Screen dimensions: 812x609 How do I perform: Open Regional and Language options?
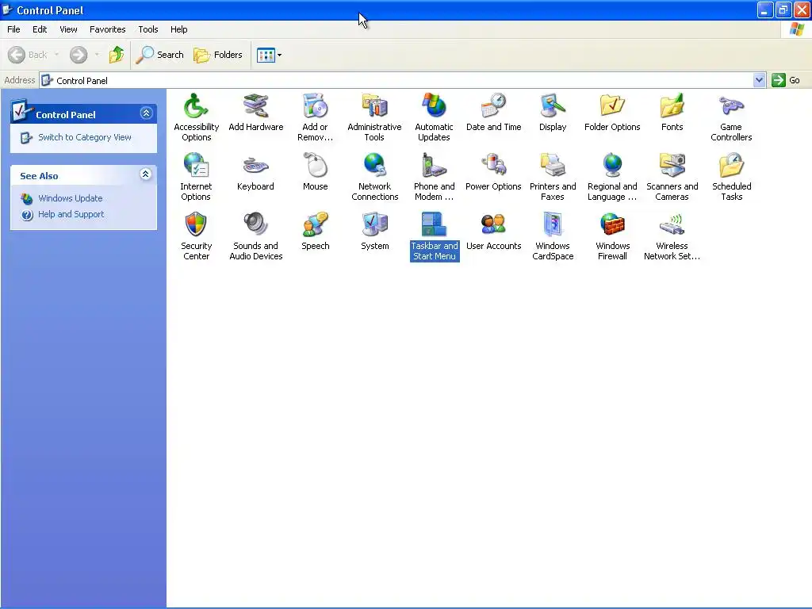click(612, 177)
